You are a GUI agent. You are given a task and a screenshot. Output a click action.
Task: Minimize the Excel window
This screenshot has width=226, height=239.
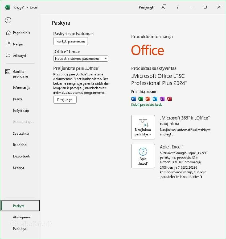pyautogui.click(x=191, y=7)
